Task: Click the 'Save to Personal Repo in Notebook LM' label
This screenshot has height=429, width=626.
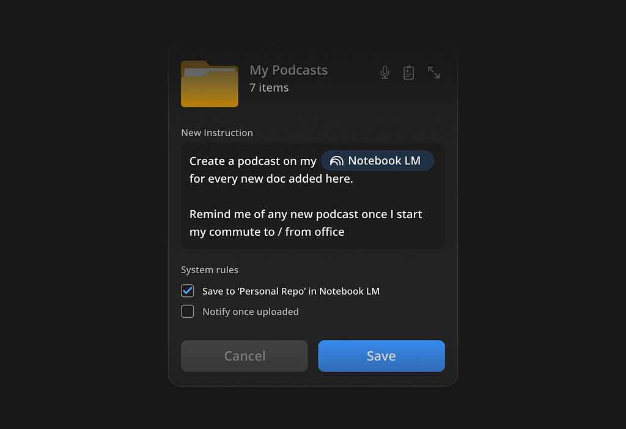Action: [290, 291]
